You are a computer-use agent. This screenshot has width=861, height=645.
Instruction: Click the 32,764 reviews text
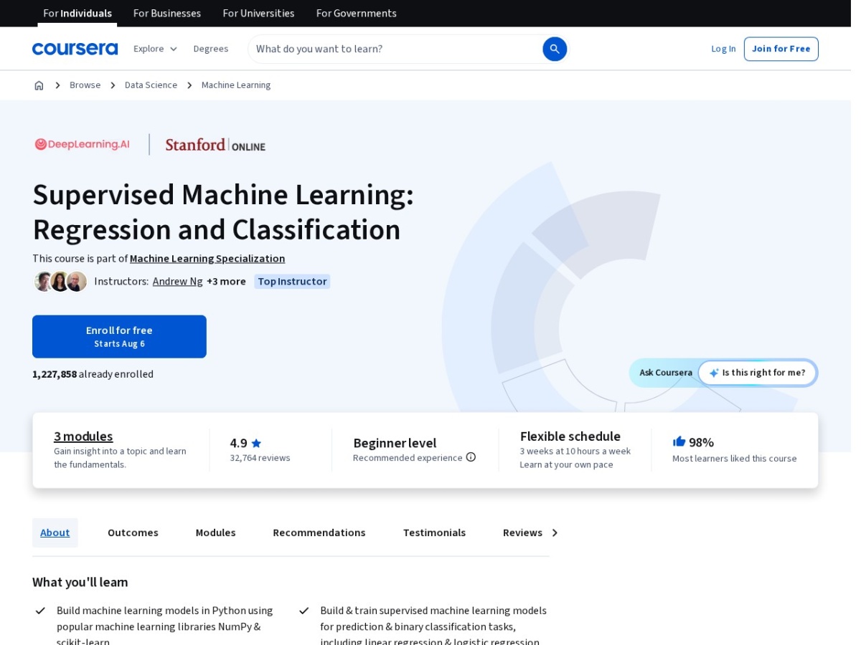[x=260, y=458]
